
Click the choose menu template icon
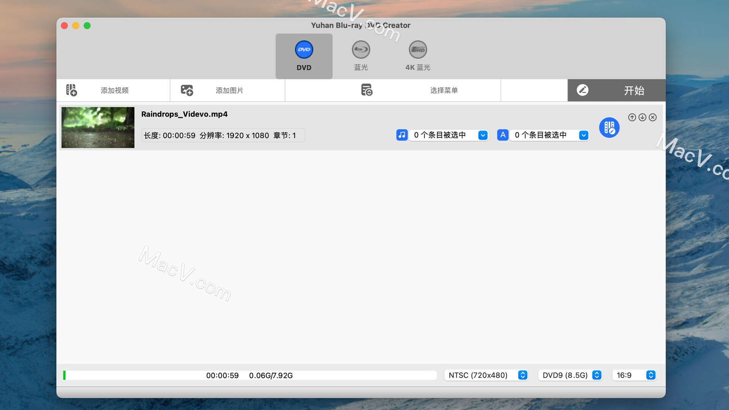[366, 90]
